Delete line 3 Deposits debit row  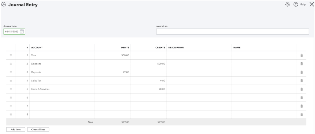tap(301, 72)
